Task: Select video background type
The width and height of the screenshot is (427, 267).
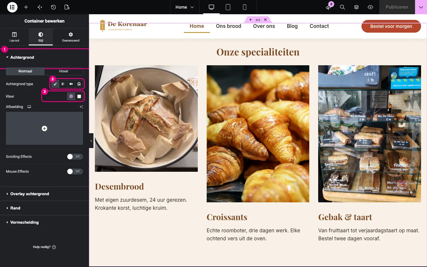Action: 71,84
